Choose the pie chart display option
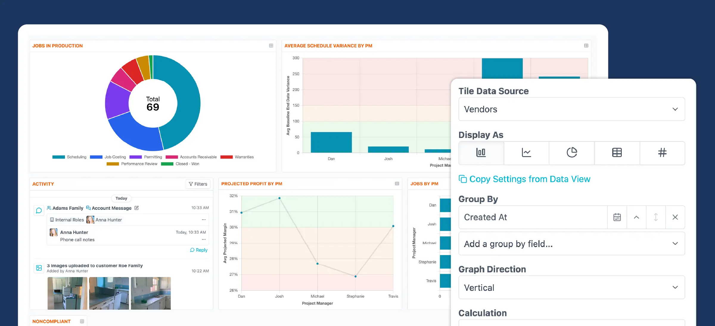The image size is (715, 326). 572,153
